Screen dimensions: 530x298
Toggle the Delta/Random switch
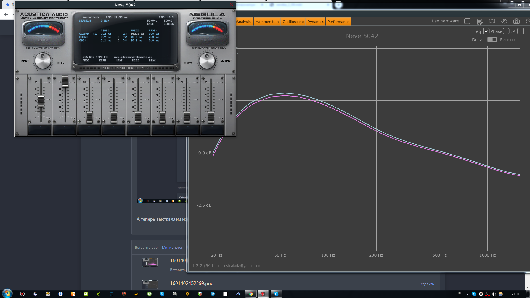click(x=492, y=39)
